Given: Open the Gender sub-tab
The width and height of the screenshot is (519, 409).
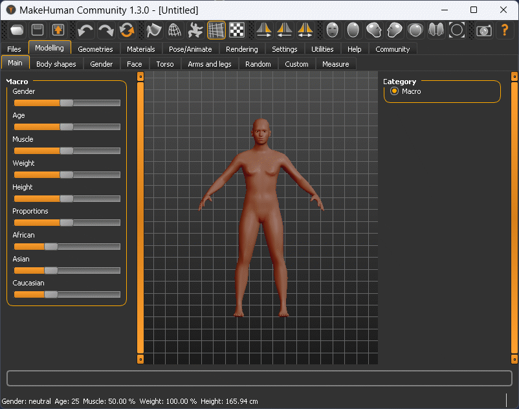Looking at the screenshot, I should pyautogui.click(x=102, y=64).
